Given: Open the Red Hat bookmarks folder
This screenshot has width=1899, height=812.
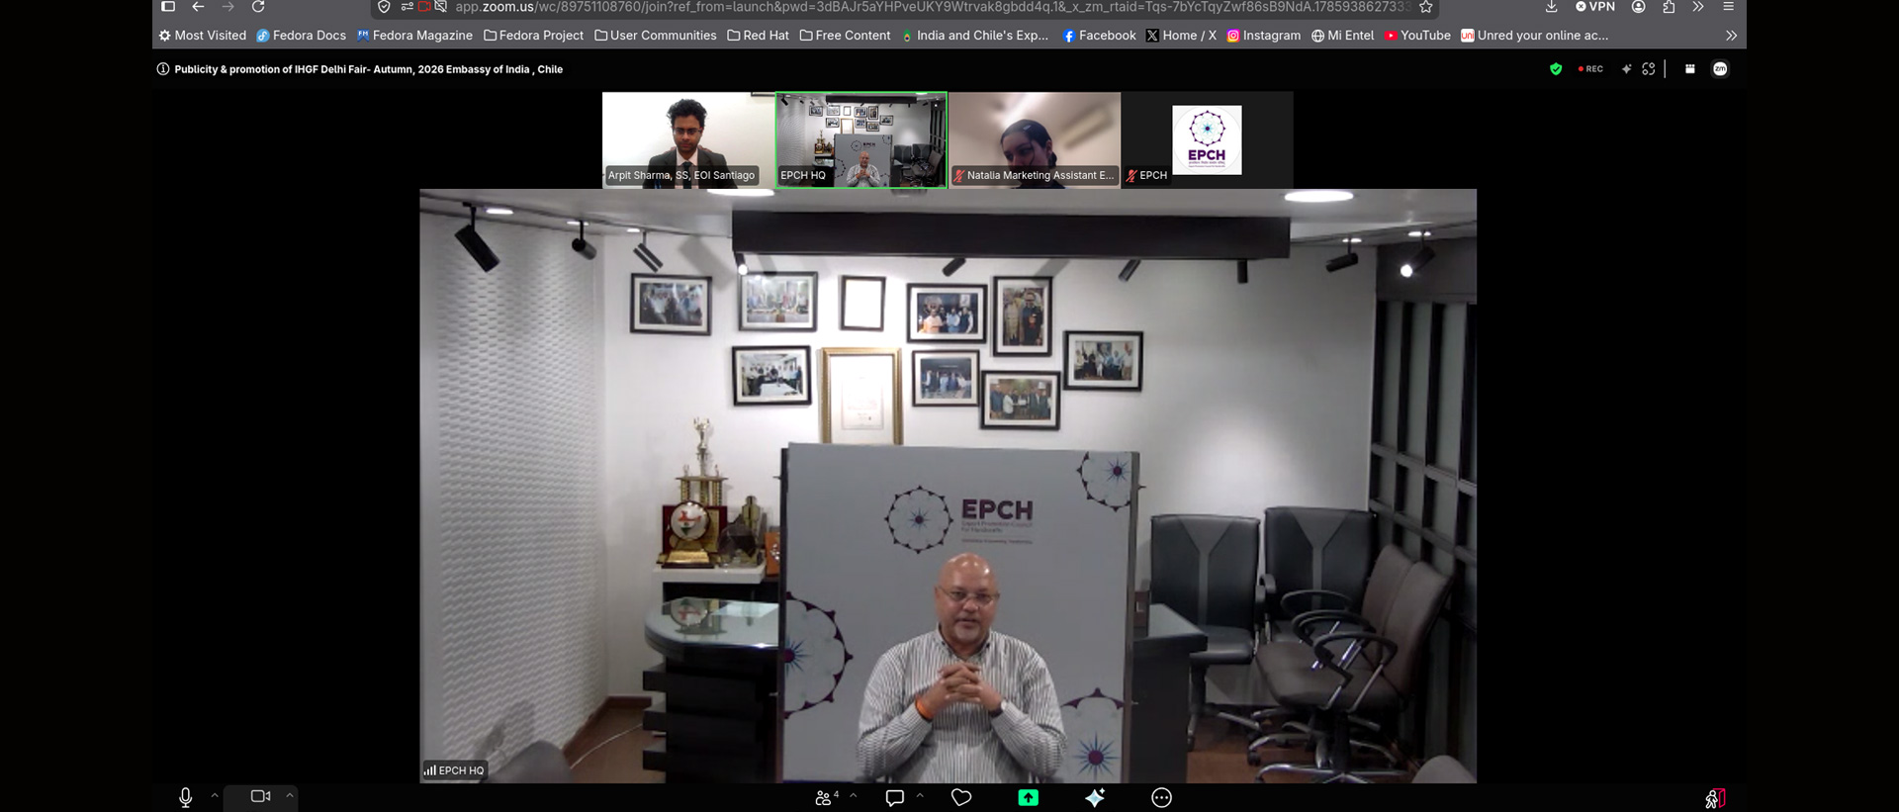Looking at the screenshot, I should point(759,36).
